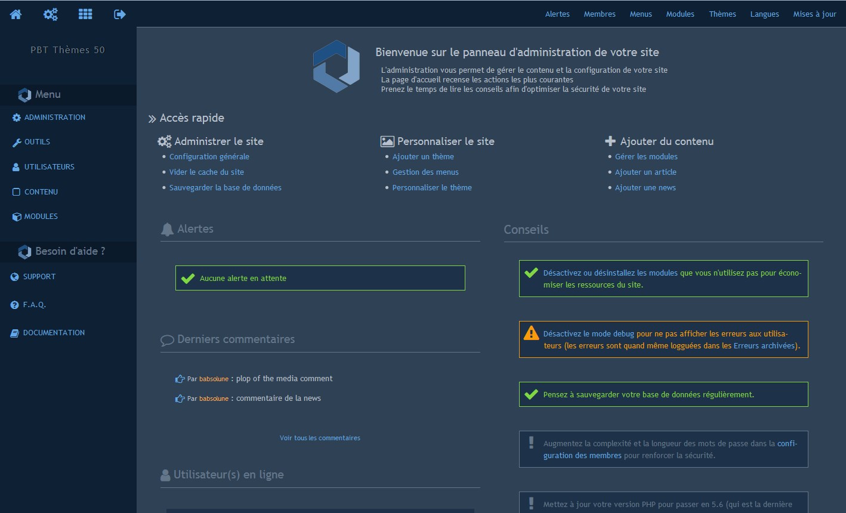Click the book icon next to DOCUMENTATION
The height and width of the screenshot is (513, 846).
pyautogui.click(x=15, y=333)
